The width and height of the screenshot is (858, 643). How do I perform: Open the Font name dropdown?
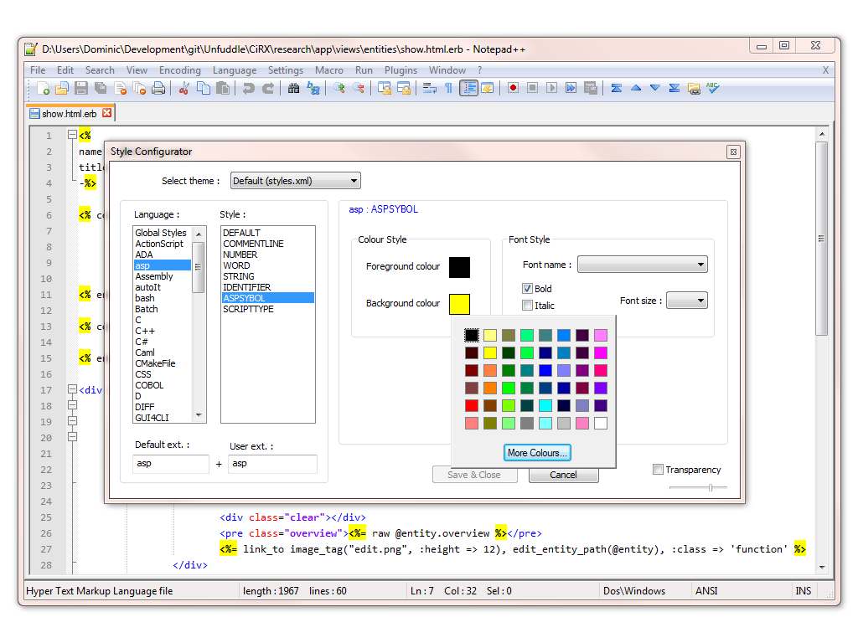[643, 264]
